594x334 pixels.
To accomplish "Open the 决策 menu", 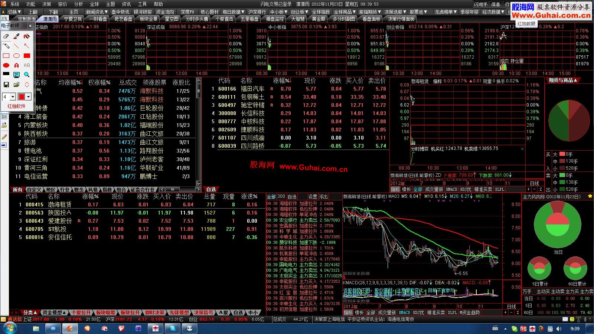I will point(47,4).
